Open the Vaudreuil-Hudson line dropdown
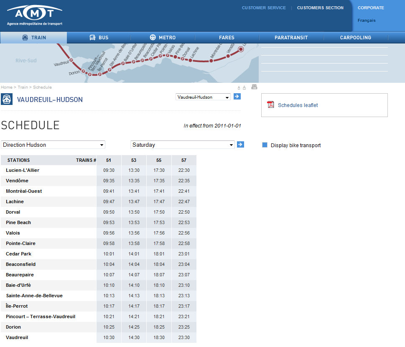The image size is (405, 347). 203,97
